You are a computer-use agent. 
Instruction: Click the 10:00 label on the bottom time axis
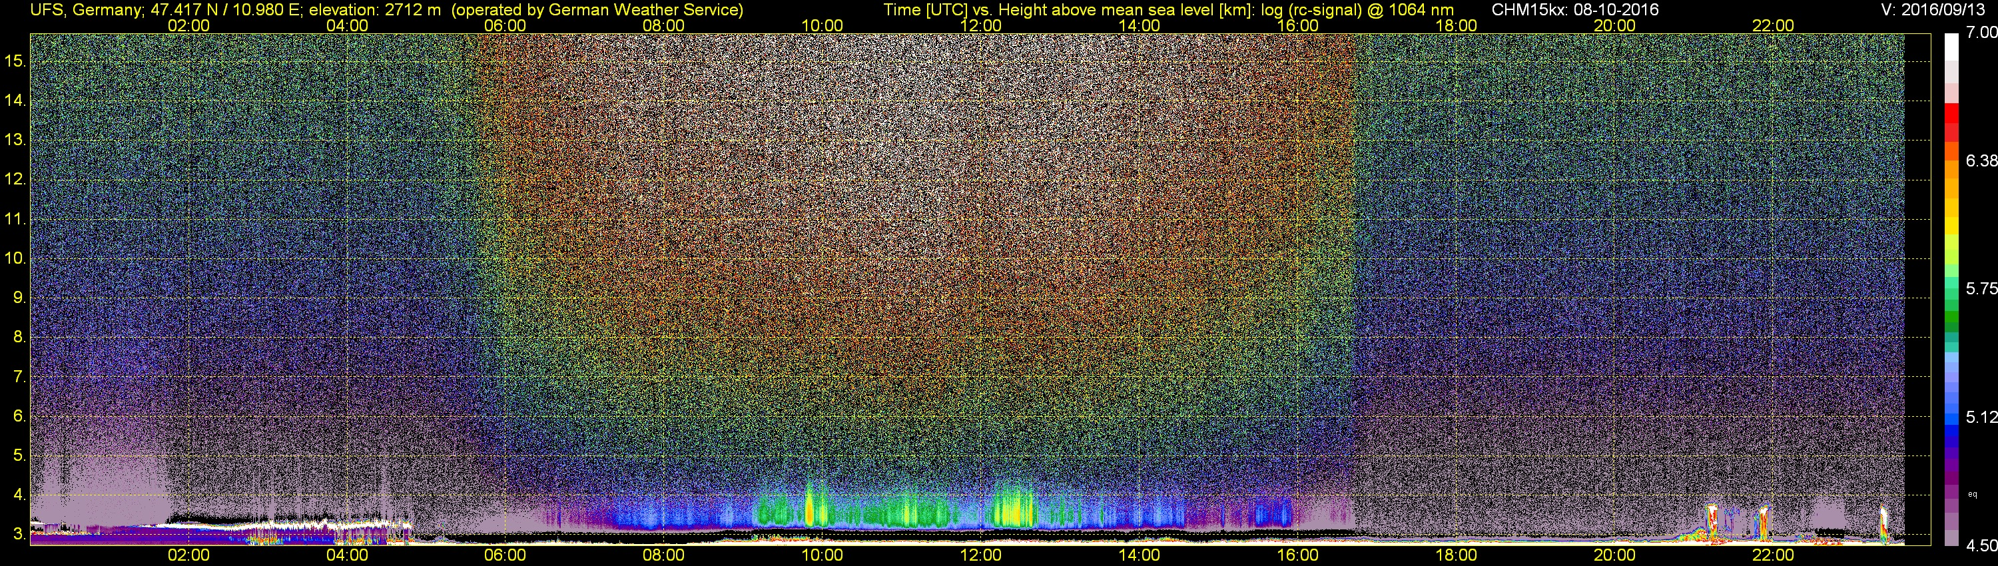822,555
